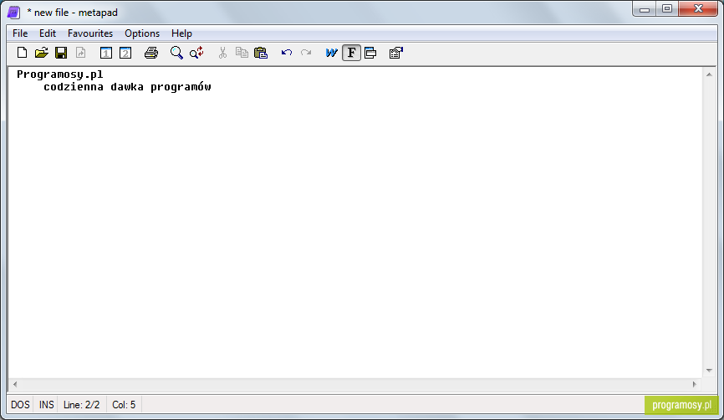Click the metapad title bar app icon
724x420 pixels.
(14, 13)
